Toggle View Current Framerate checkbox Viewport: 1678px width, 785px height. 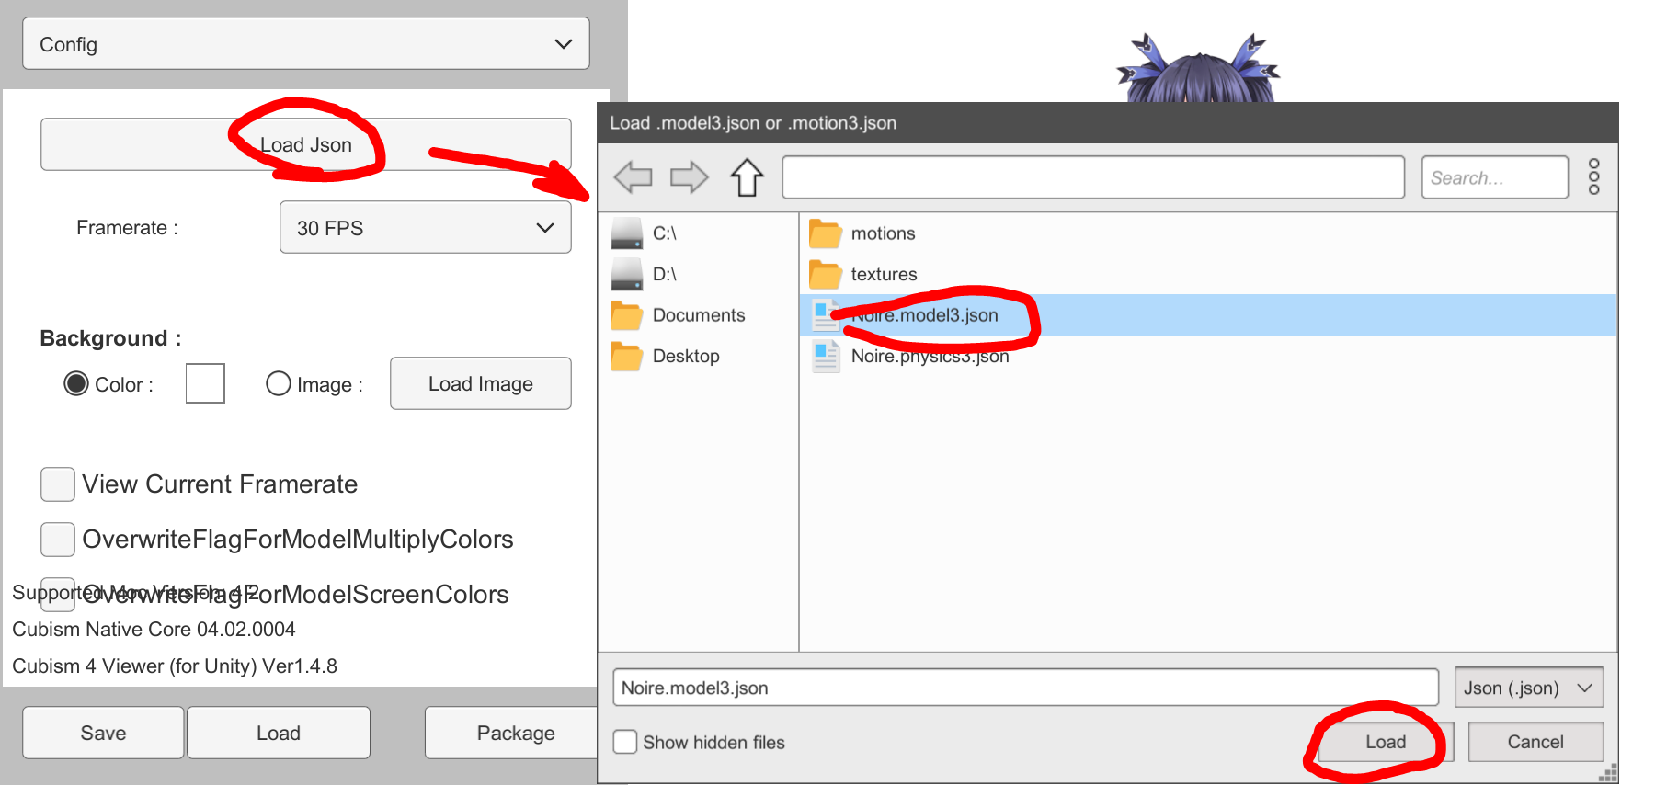[58, 484]
